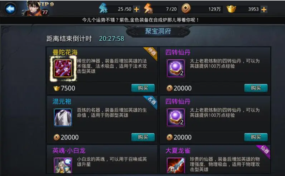Add stamina with plus next to 25/50
The width and height of the screenshot is (285, 176).
click(x=136, y=9)
